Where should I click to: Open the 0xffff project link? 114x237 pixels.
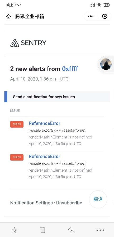(70, 69)
